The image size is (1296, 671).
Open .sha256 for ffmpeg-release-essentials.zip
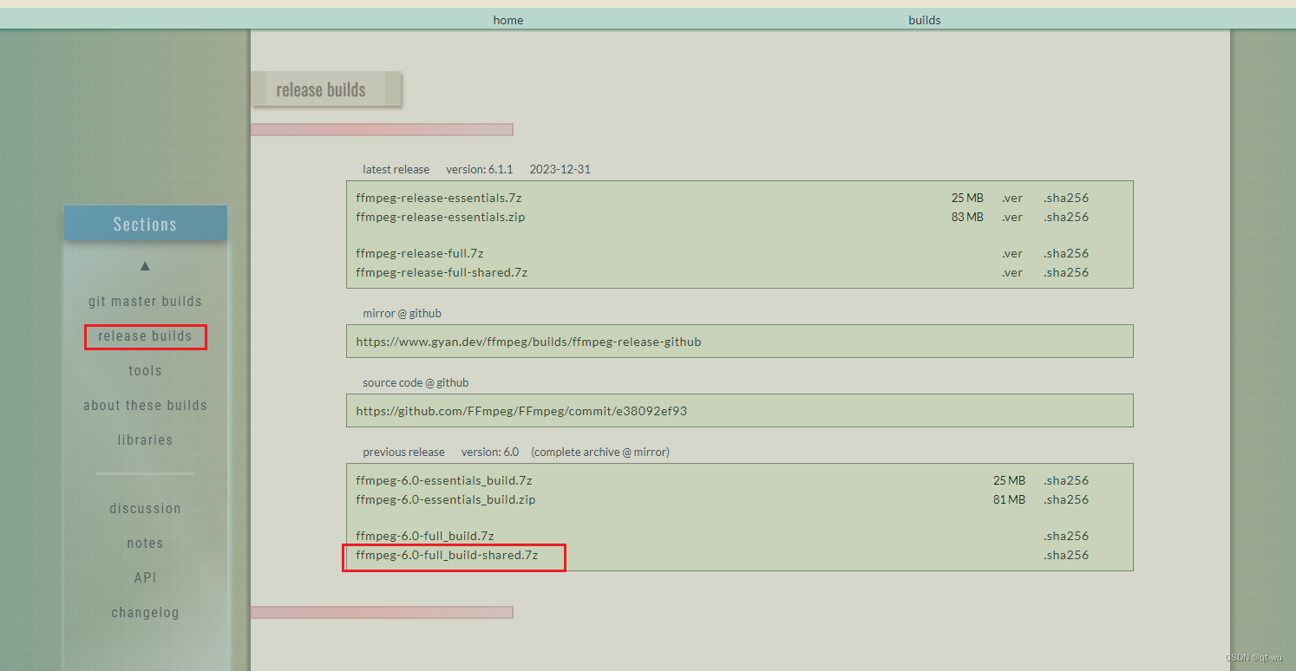tap(1066, 218)
